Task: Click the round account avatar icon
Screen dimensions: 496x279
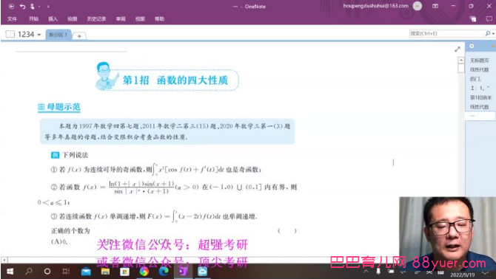Action: 418,6
